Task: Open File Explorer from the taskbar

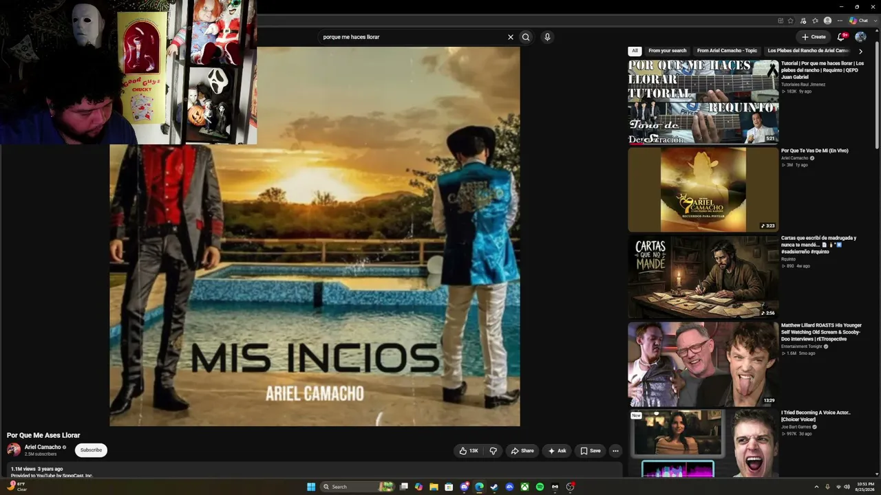Action: tap(434, 487)
